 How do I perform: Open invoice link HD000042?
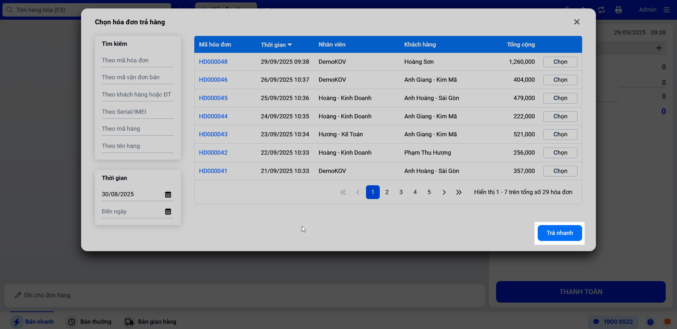213,153
